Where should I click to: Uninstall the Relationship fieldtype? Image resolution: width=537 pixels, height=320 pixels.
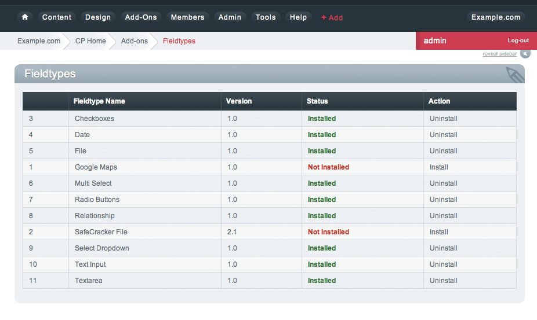pos(444,216)
